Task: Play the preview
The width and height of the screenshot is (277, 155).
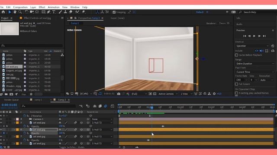Action: point(254,36)
